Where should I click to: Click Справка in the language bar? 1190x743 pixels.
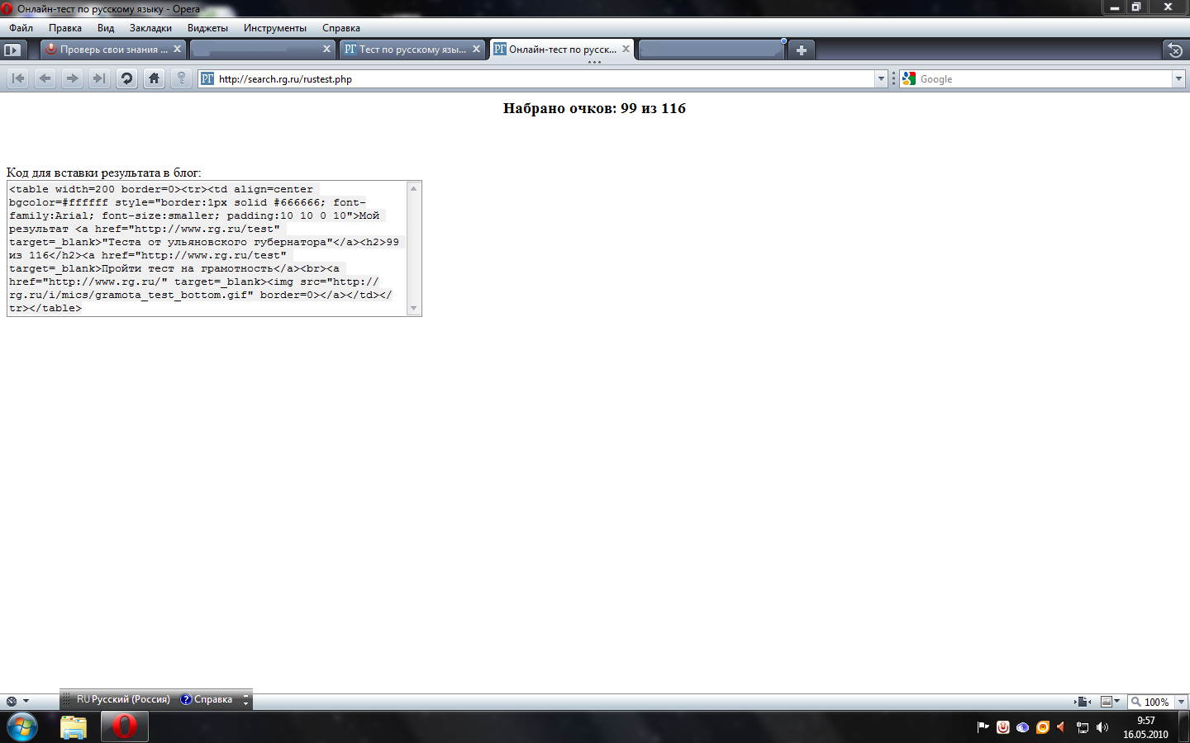213,699
